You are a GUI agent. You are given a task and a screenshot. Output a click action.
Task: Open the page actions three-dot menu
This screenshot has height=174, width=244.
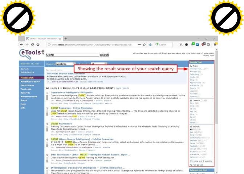pyautogui.click(x=139, y=45)
